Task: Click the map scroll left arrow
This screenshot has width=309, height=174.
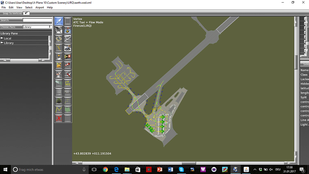Action: [77, 163]
